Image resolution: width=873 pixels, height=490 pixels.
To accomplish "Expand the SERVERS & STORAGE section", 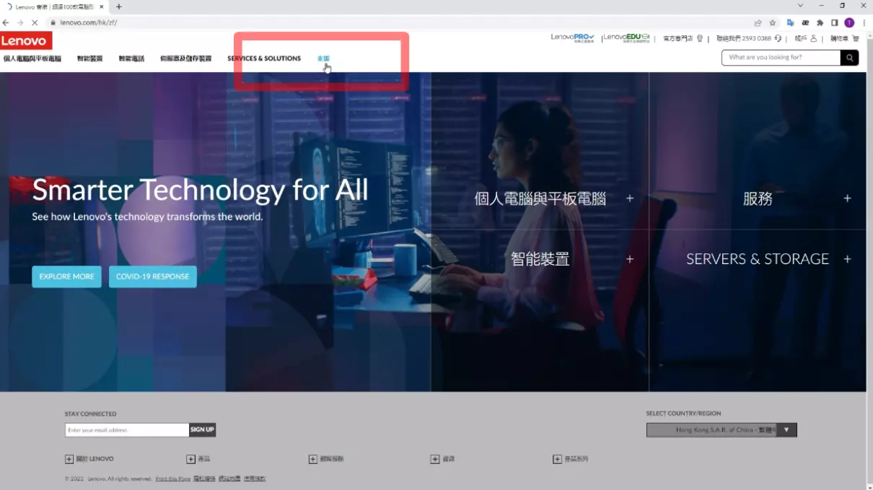I will point(847,259).
